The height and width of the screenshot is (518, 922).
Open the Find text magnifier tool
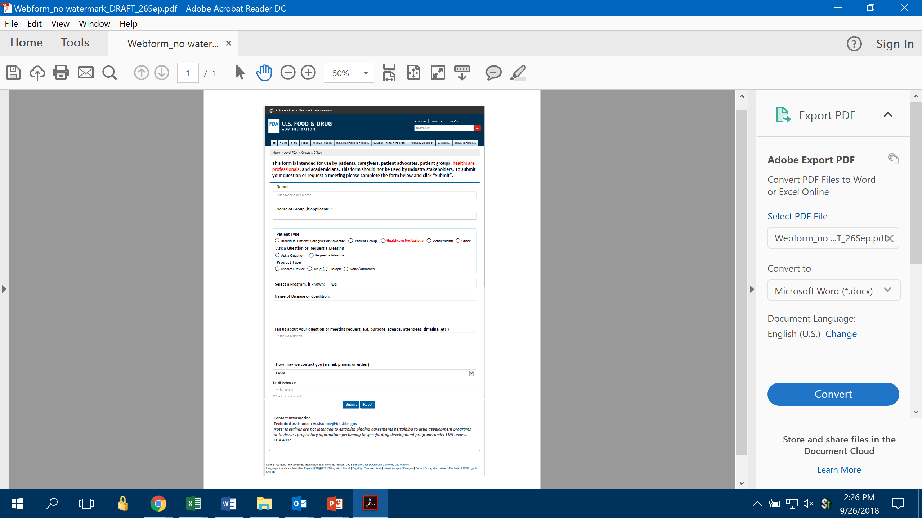pyautogui.click(x=109, y=73)
